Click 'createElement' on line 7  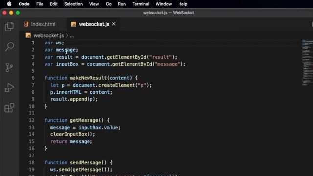pos(116,85)
